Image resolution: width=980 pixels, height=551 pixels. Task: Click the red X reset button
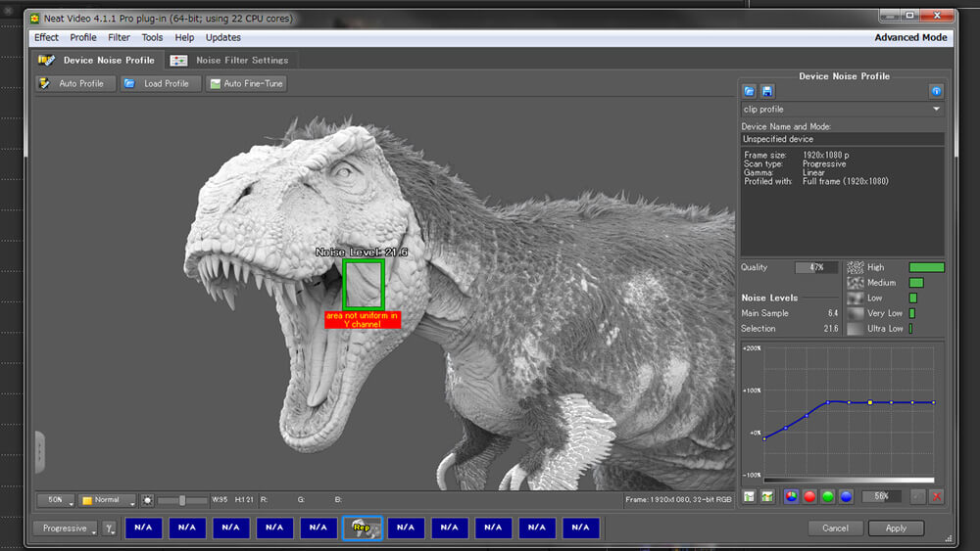tap(936, 497)
